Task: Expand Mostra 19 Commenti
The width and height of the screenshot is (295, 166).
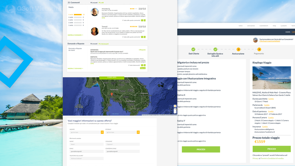Action: [x=75, y=35]
